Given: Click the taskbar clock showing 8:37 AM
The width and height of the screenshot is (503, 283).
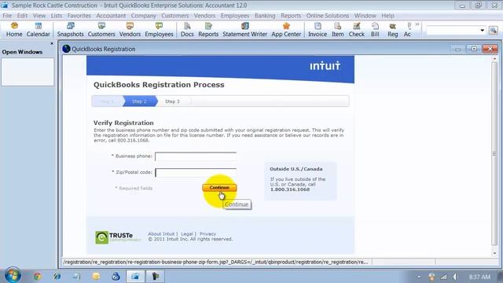Looking at the screenshot, I should pyautogui.click(x=479, y=277).
